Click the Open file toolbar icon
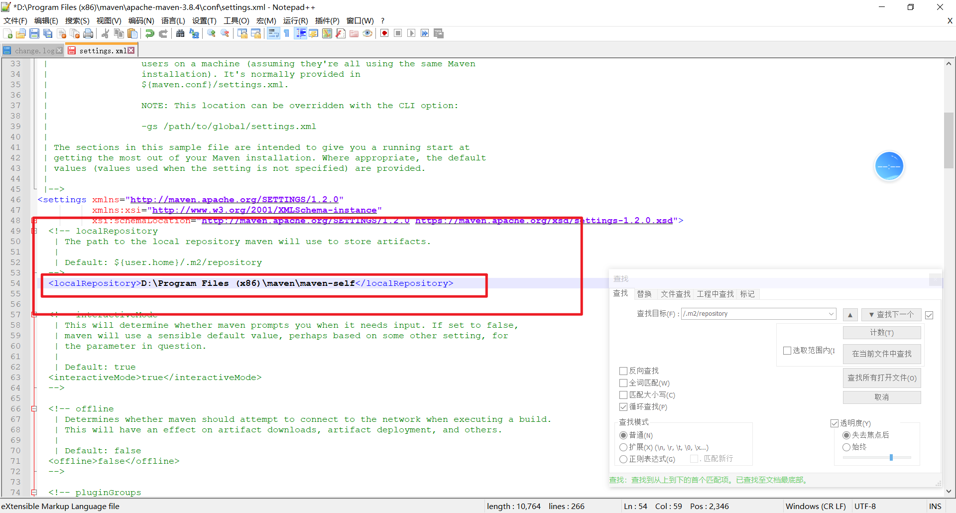This screenshot has height=513, width=956. (x=21, y=33)
